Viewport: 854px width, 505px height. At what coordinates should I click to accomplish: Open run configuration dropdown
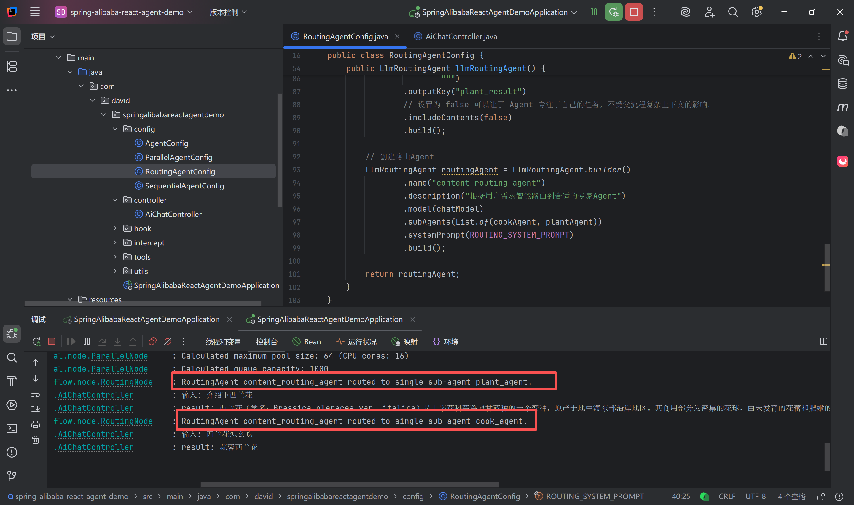click(493, 12)
